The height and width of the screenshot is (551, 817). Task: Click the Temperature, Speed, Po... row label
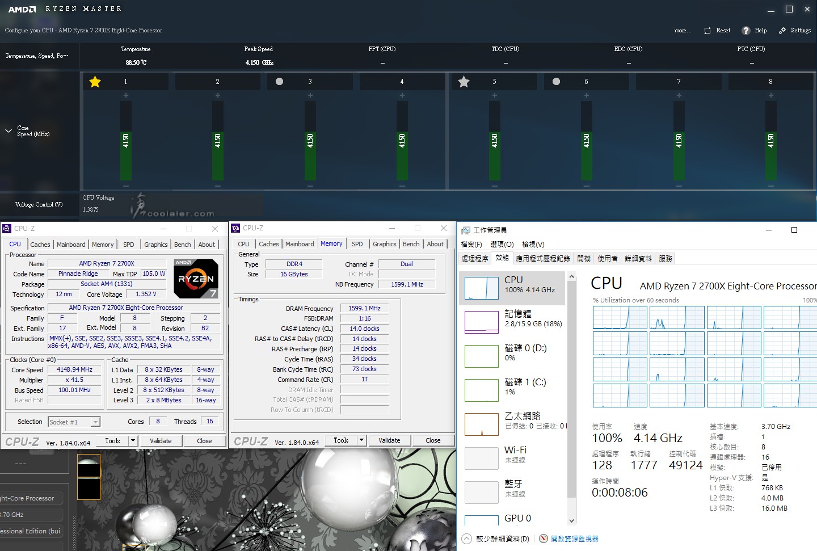point(37,56)
